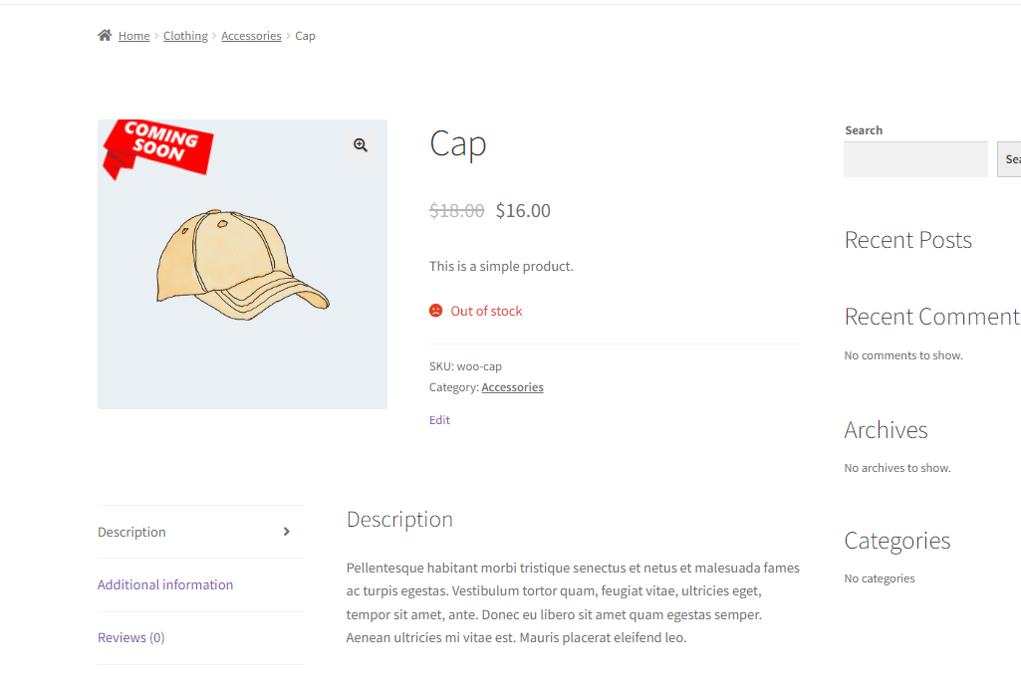The height and width of the screenshot is (687, 1021).
Task: Click the sale price $16.00
Action: pyautogui.click(x=523, y=211)
